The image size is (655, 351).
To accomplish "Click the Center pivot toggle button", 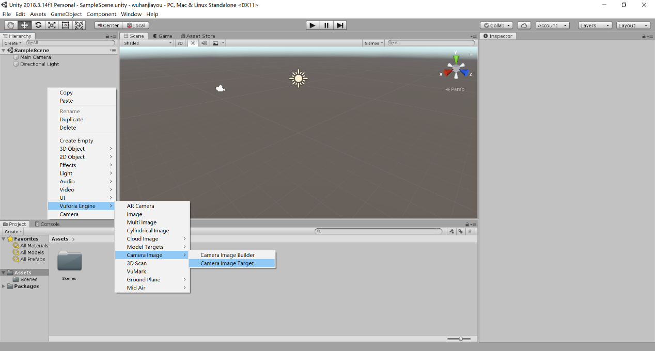I will point(107,25).
